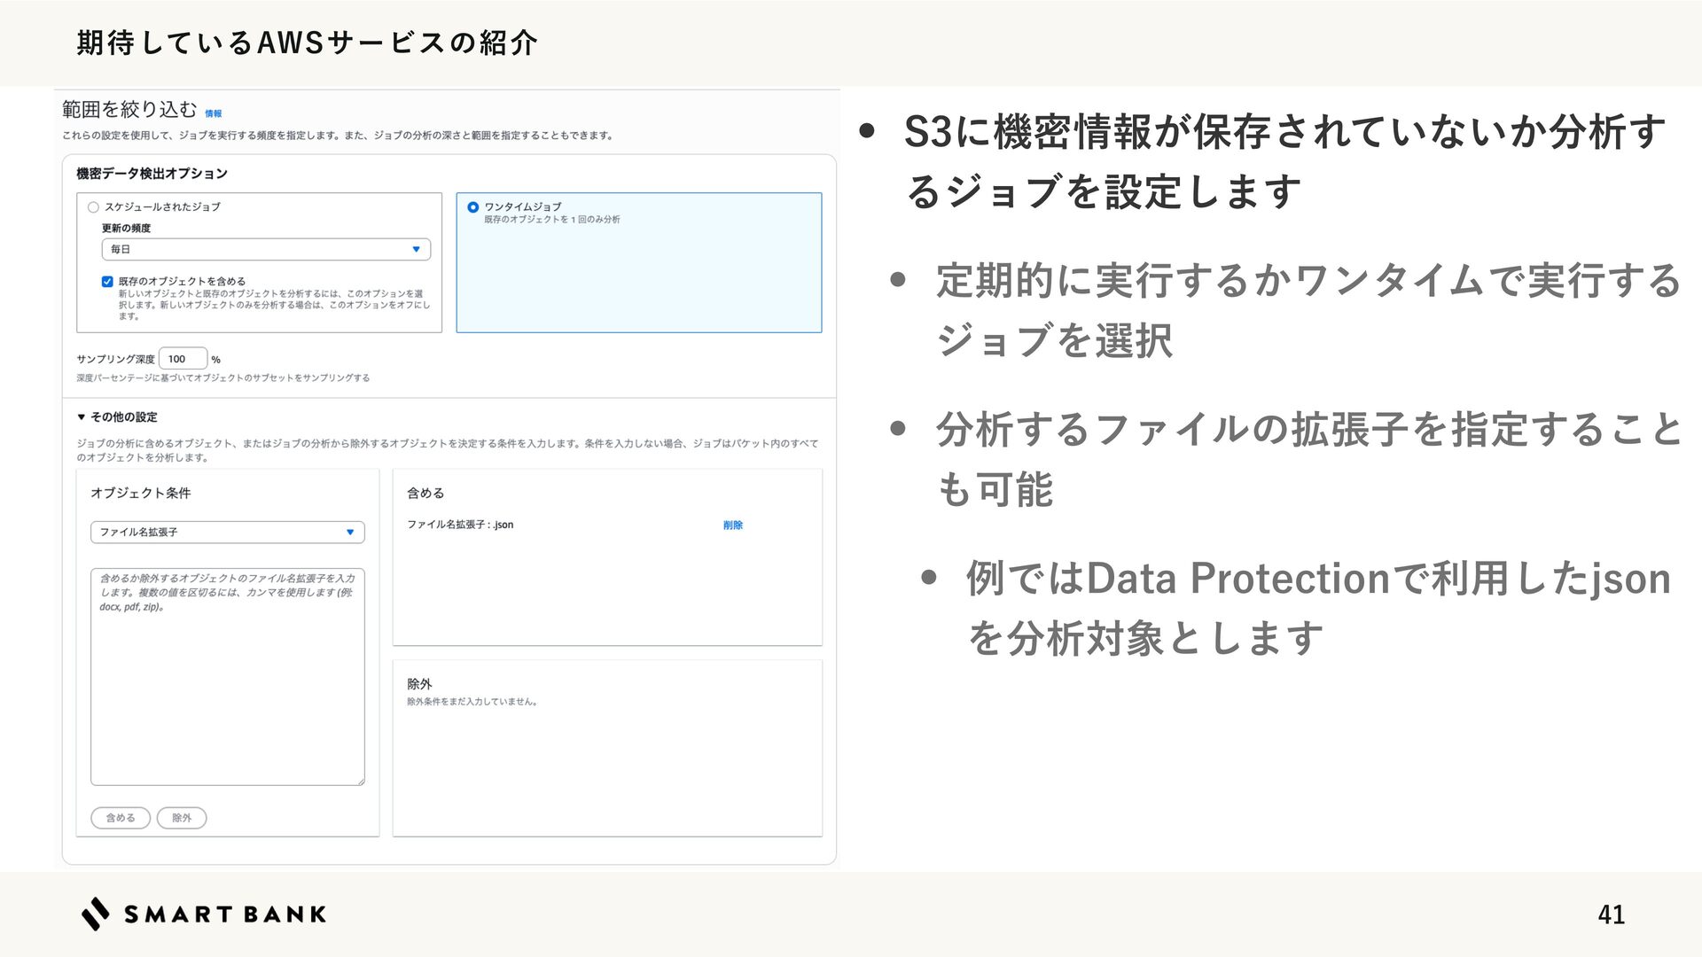Click the 情報 link beside heading
The height and width of the screenshot is (957, 1702).
[x=213, y=113]
